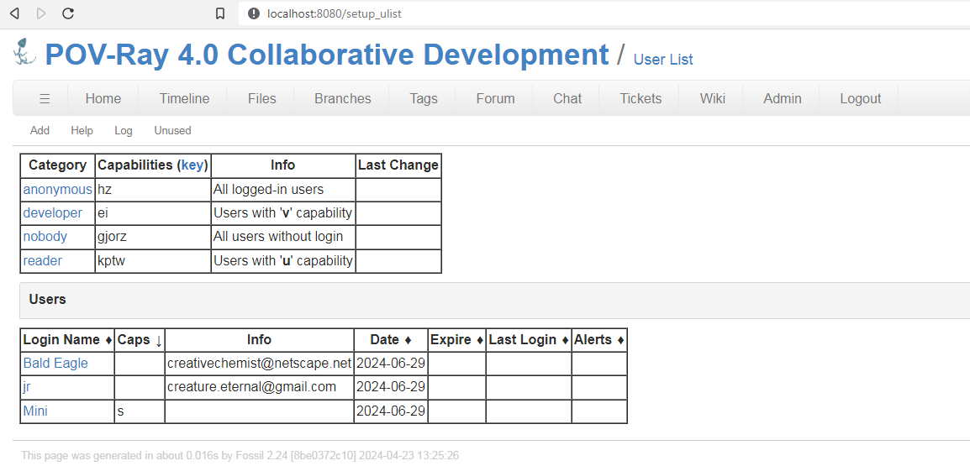970x466 pixels.
Task: Click Add to create a user
Action: click(40, 130)
